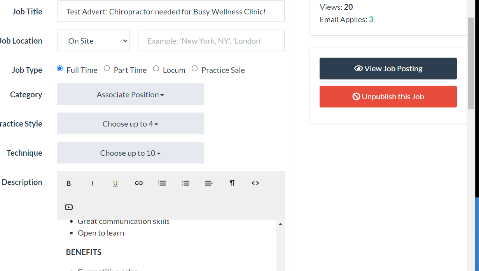Insert a link with the chain icon

(x=139, y=183)
